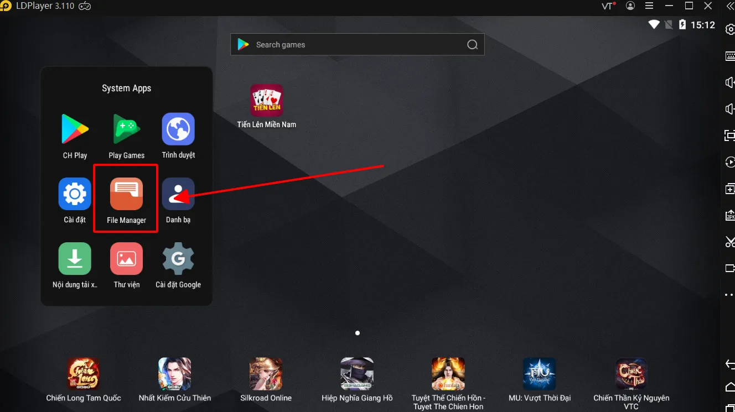Open the Danh bạ contacts app
Image resolution: width=735 pixels, height=412 pixels.
pos(178,194)
